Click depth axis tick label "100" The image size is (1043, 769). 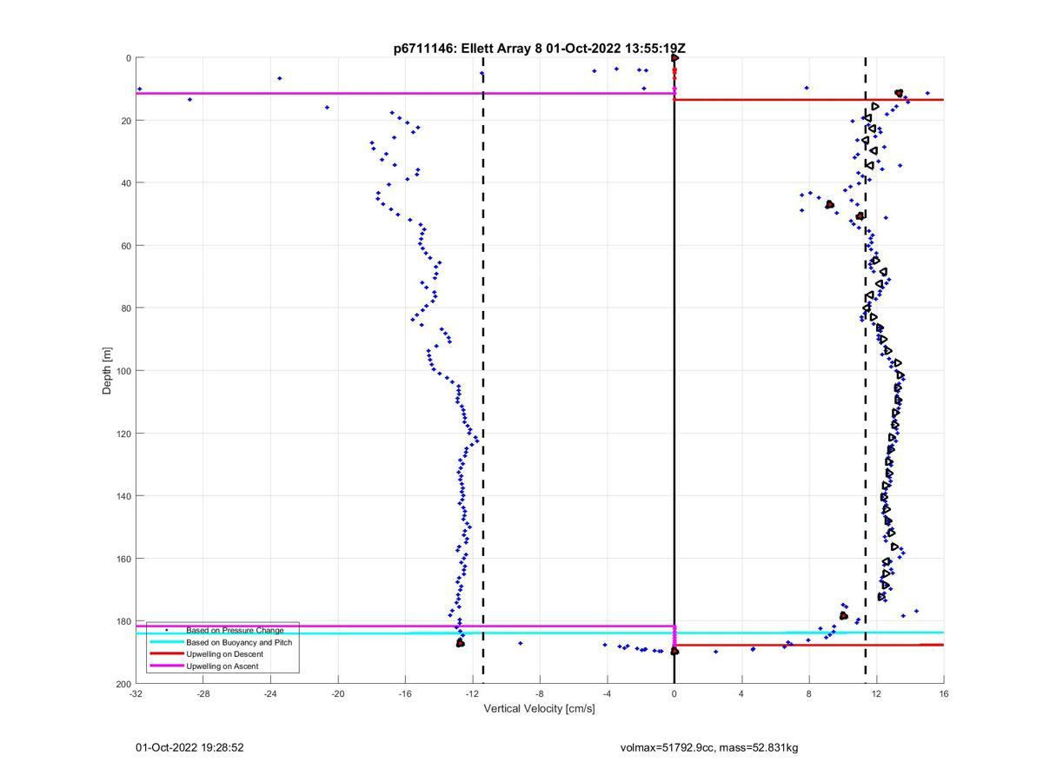[123, 371]
